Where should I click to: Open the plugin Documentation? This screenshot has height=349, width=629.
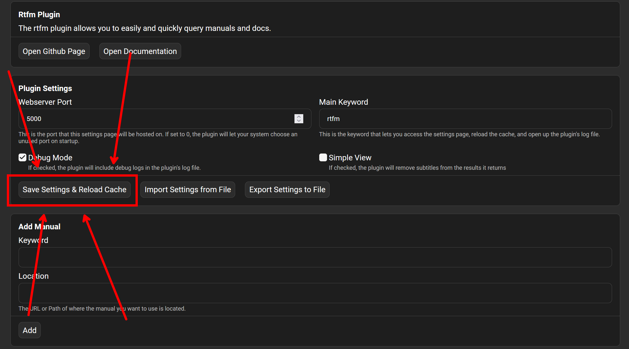(x=140, y=51)
